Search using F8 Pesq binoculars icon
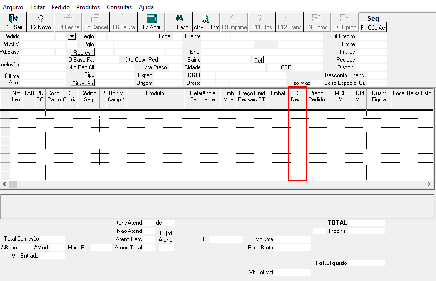Viewport: 436px width, 281px height. pos(179,22)
